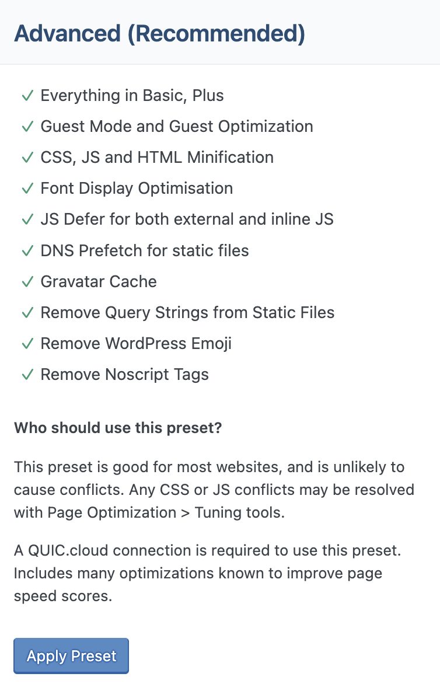Click checkmark beside Everything in Basic, Plus
The image size is (440, 691).
[x=27, y=96]
